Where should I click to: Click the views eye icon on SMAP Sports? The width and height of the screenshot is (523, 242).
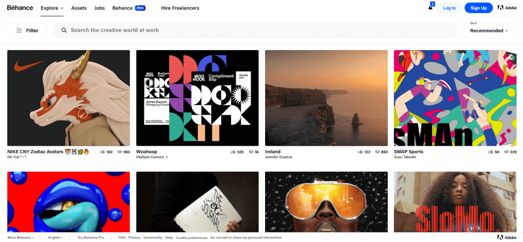506,152
